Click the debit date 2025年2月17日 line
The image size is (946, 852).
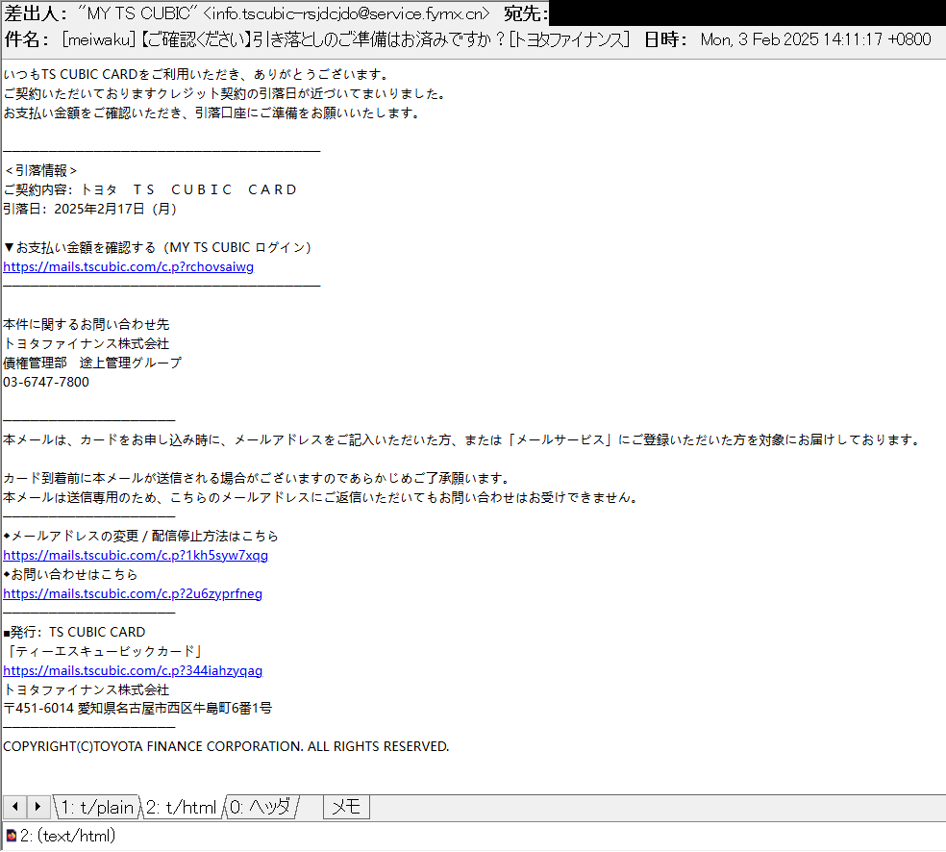pos(90,209)
